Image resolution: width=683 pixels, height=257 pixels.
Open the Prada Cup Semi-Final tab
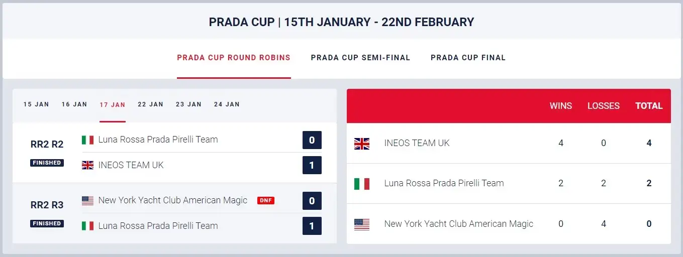360,58
